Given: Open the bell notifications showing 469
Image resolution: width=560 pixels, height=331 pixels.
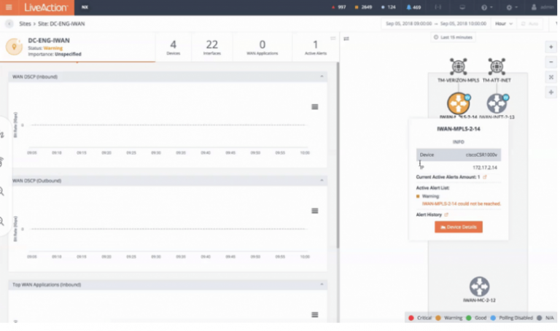Looking at the screenshot, I should (x=413, y=7).
